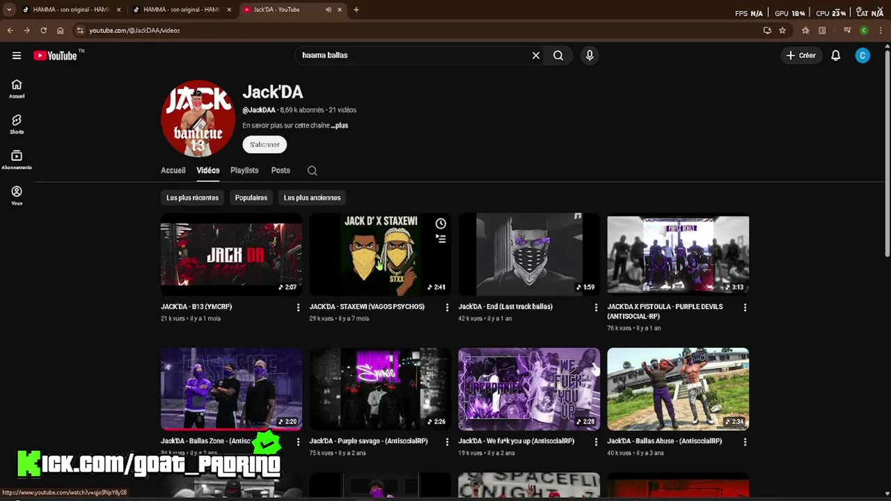The width and height of the screenshot is (891, 501).
Task: Switch to the Accueil channel tab
Action: click(173, 170)
